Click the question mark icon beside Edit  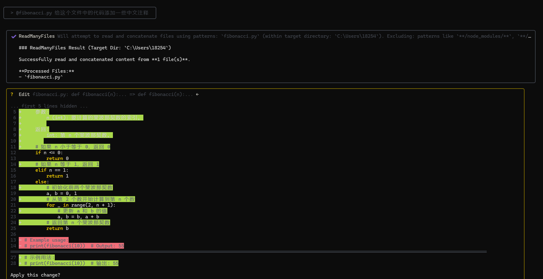[x=12, y=94]
